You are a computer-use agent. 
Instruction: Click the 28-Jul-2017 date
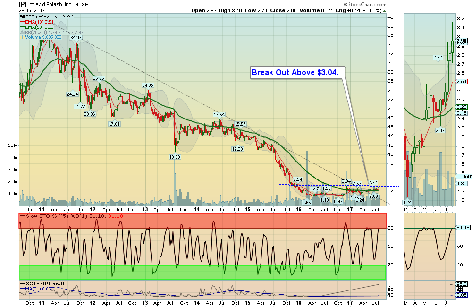point(32,10)
